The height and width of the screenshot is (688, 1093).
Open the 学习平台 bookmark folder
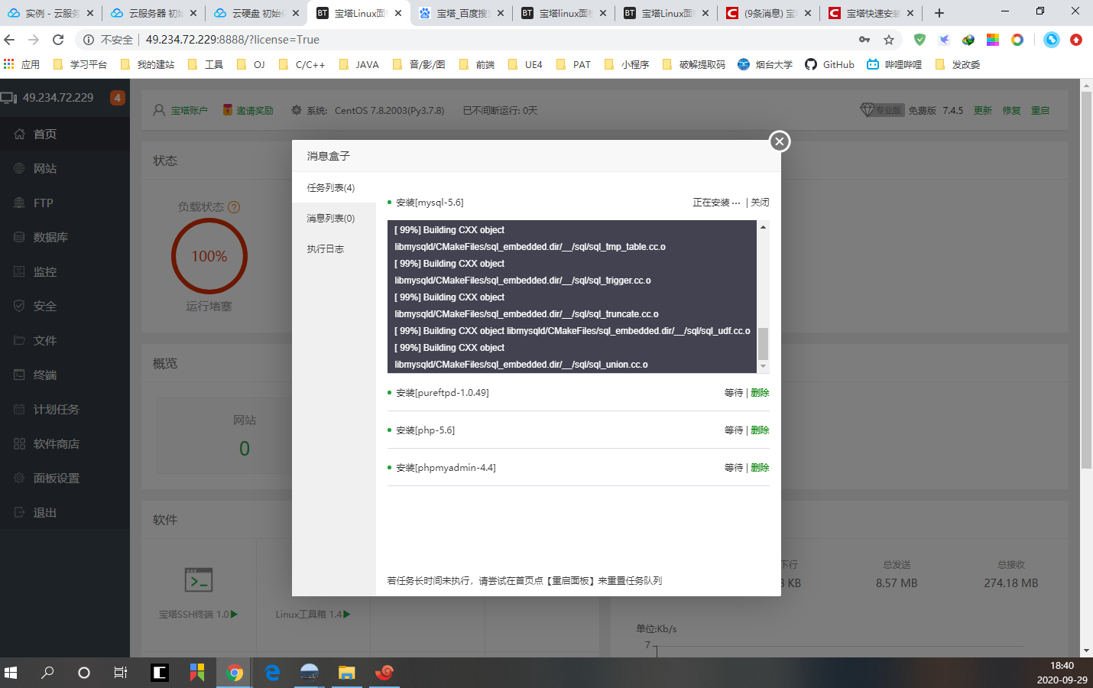click(80, 64)
